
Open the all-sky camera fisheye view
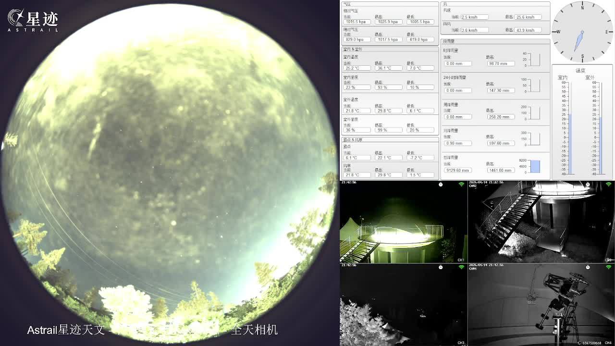(x=169, y=173)
